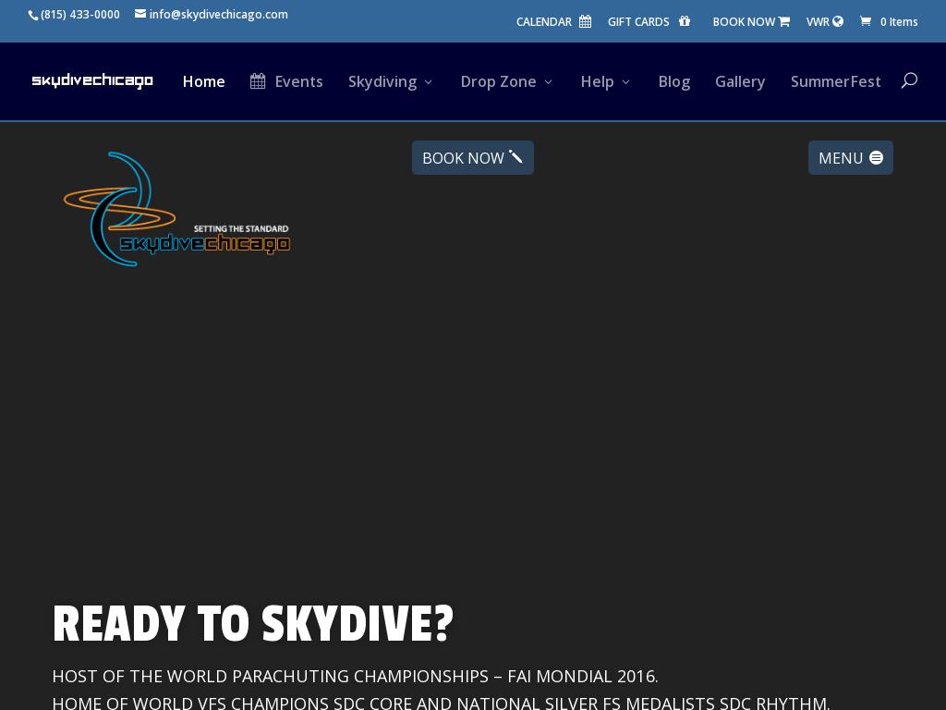946x710 pixels.
Task: Click the cart icon beside 0 Items
Action: pyautogui.click(x=865, y=21)
